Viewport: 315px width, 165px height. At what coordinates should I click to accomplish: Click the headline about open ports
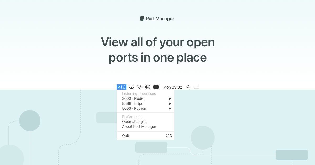[158, 50]
